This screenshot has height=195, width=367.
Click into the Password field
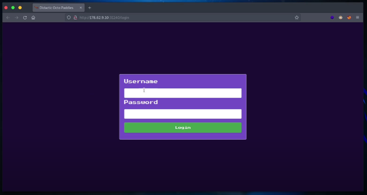click(x=183, y=114)
